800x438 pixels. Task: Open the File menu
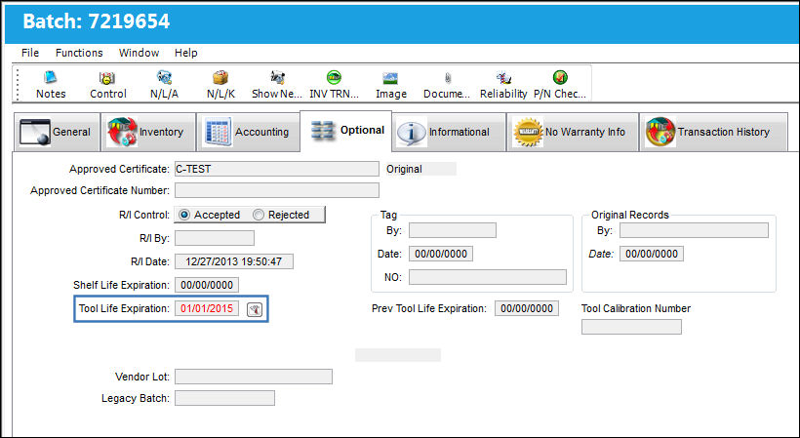click(x=30, y=53)
